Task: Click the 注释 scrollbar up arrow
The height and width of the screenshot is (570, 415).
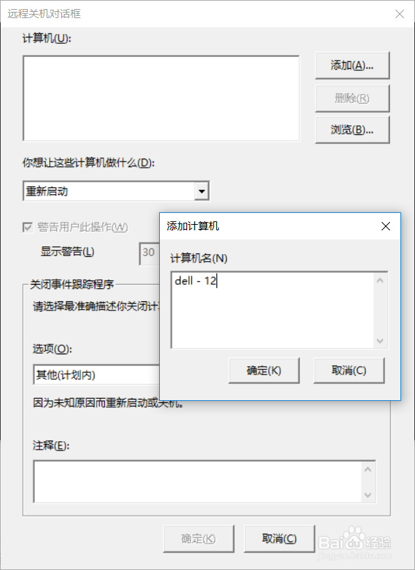Action: [368, 469]
